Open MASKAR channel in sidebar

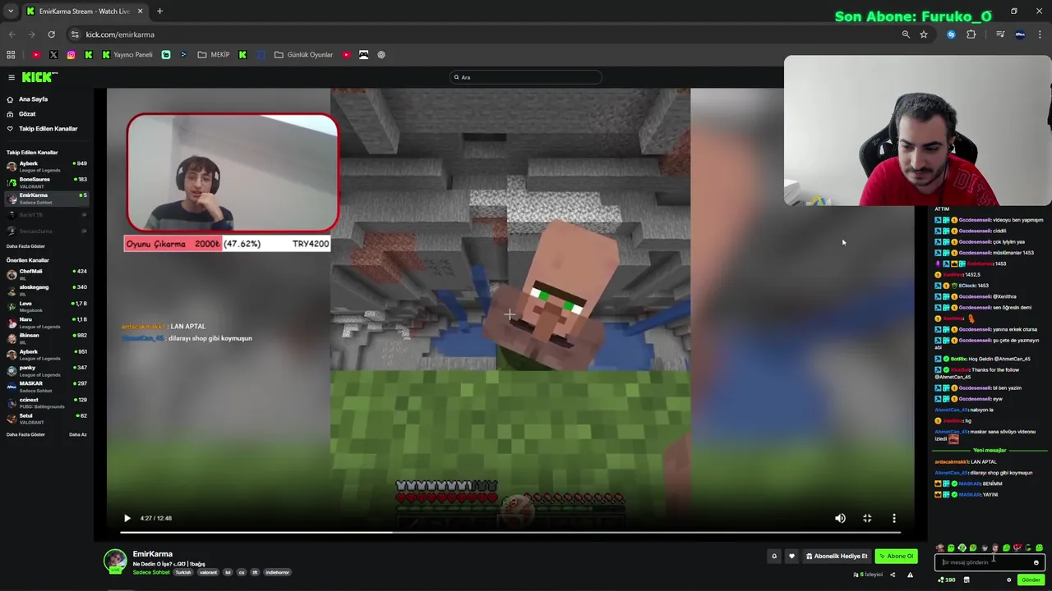46,386
